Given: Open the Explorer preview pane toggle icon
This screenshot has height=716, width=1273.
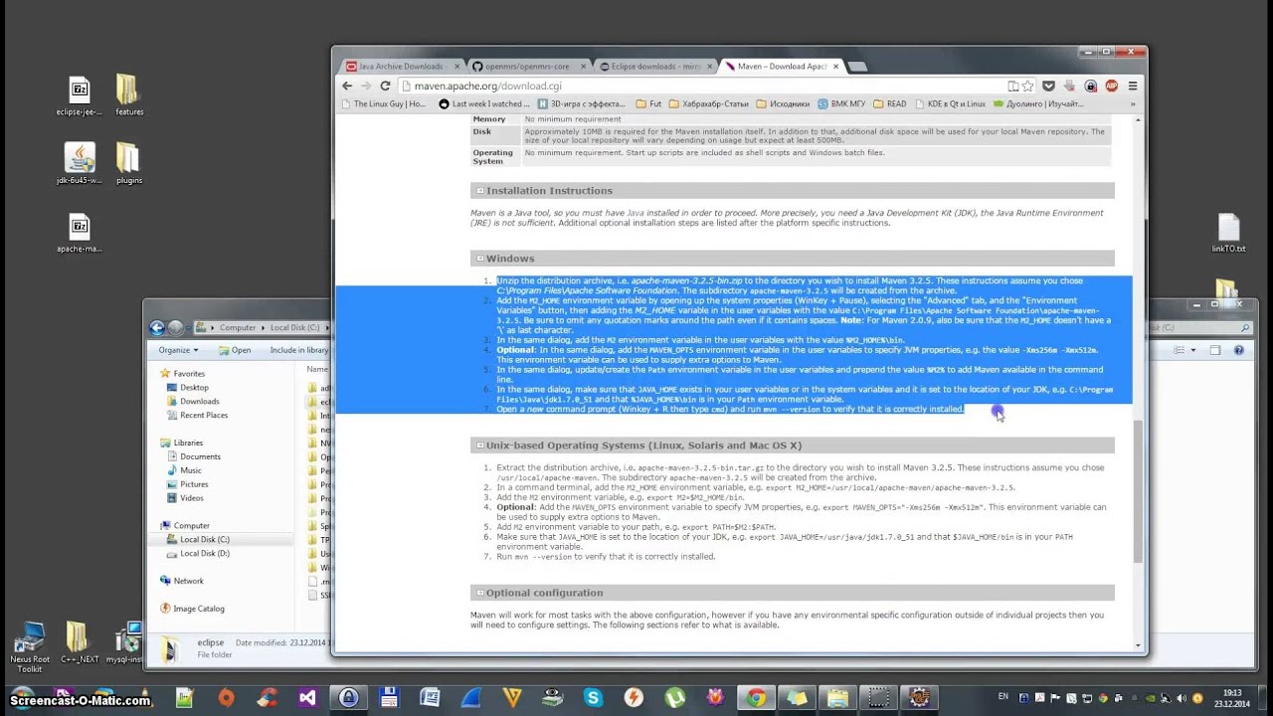Looking at the screenshot, I should (1215, 350).
